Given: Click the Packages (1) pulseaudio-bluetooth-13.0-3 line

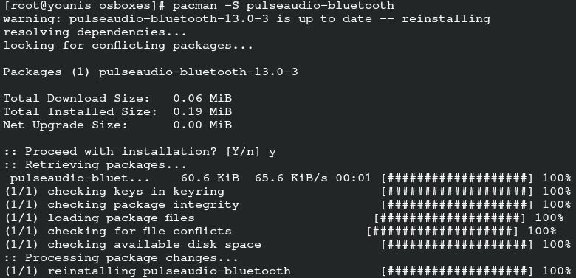Looking at the screenshot, I should pos(151,72).
